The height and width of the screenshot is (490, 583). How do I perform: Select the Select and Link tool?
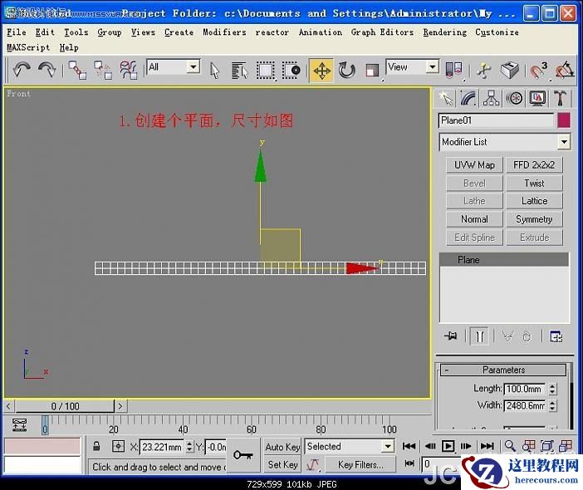click(77, 70)
